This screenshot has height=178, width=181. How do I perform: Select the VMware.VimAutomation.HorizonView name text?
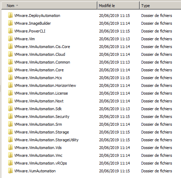(45, 85)
